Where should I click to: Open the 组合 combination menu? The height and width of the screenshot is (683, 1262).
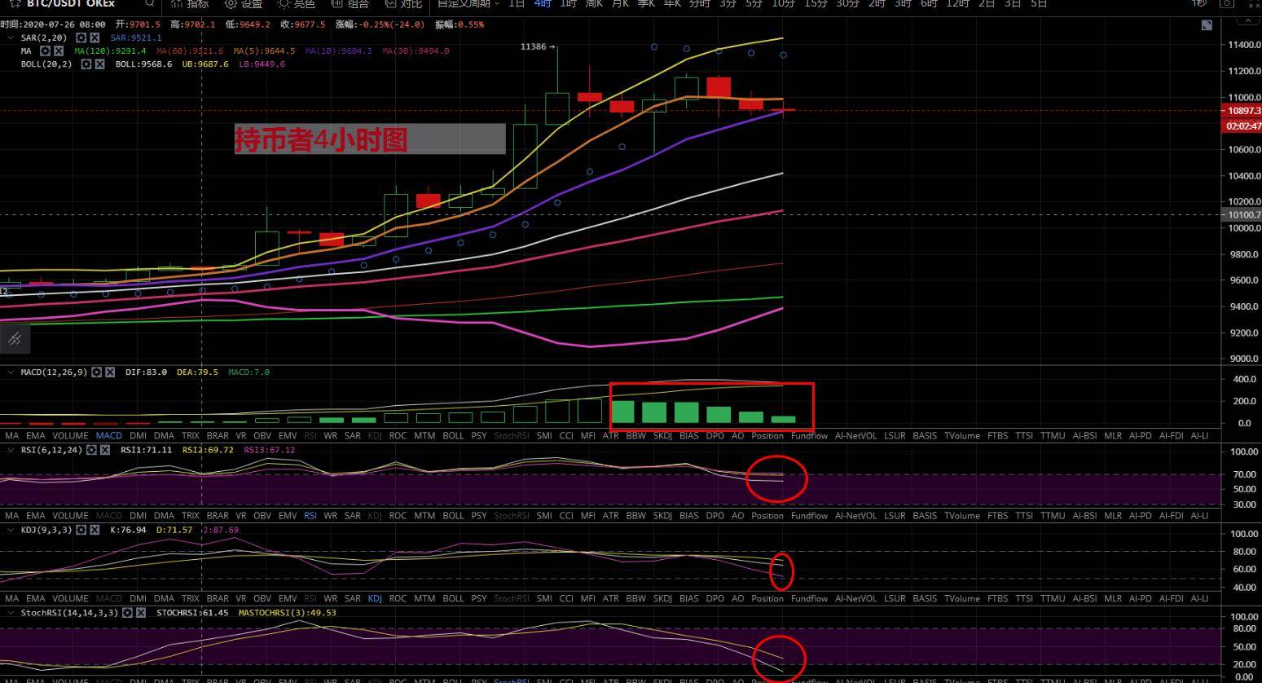[350, 3]
